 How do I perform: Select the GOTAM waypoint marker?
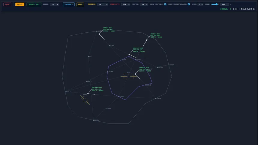coord(157,67)
